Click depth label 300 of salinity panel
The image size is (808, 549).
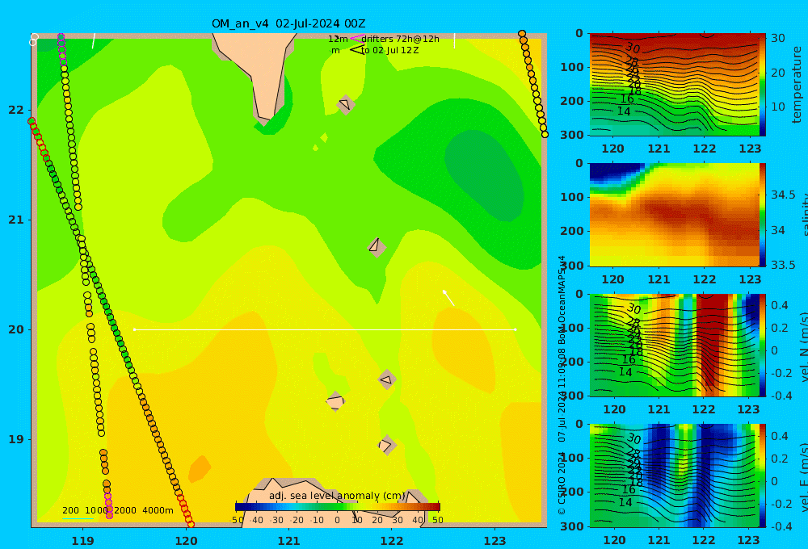tap(571, 266)
